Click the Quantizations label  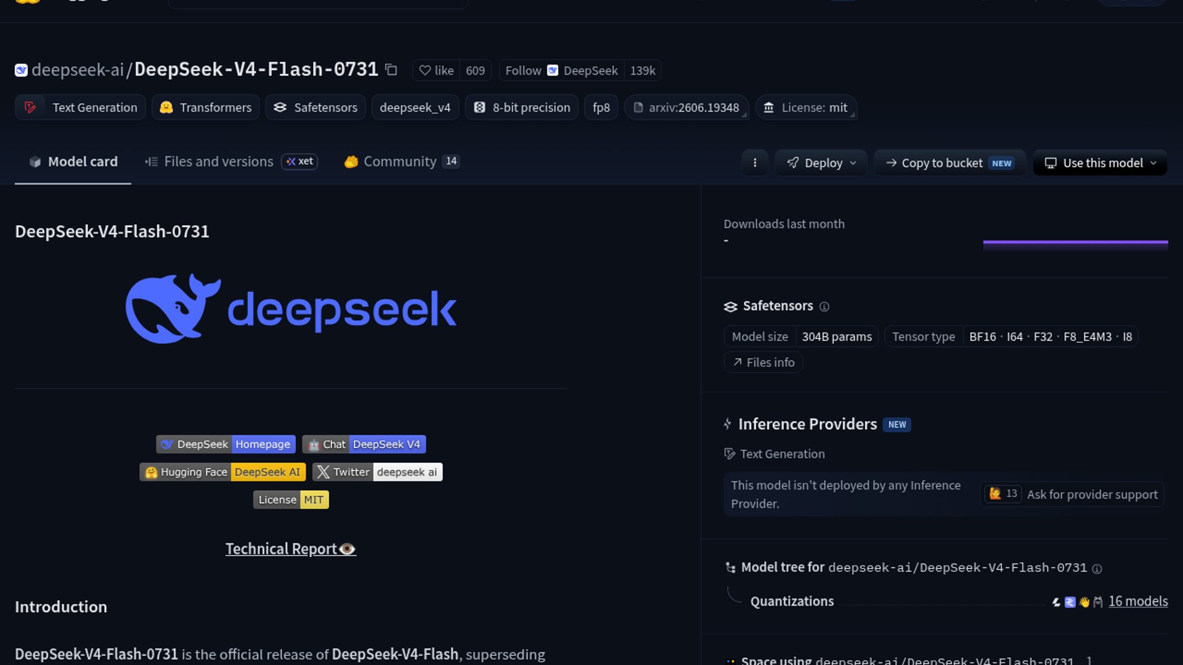point(792,601)
